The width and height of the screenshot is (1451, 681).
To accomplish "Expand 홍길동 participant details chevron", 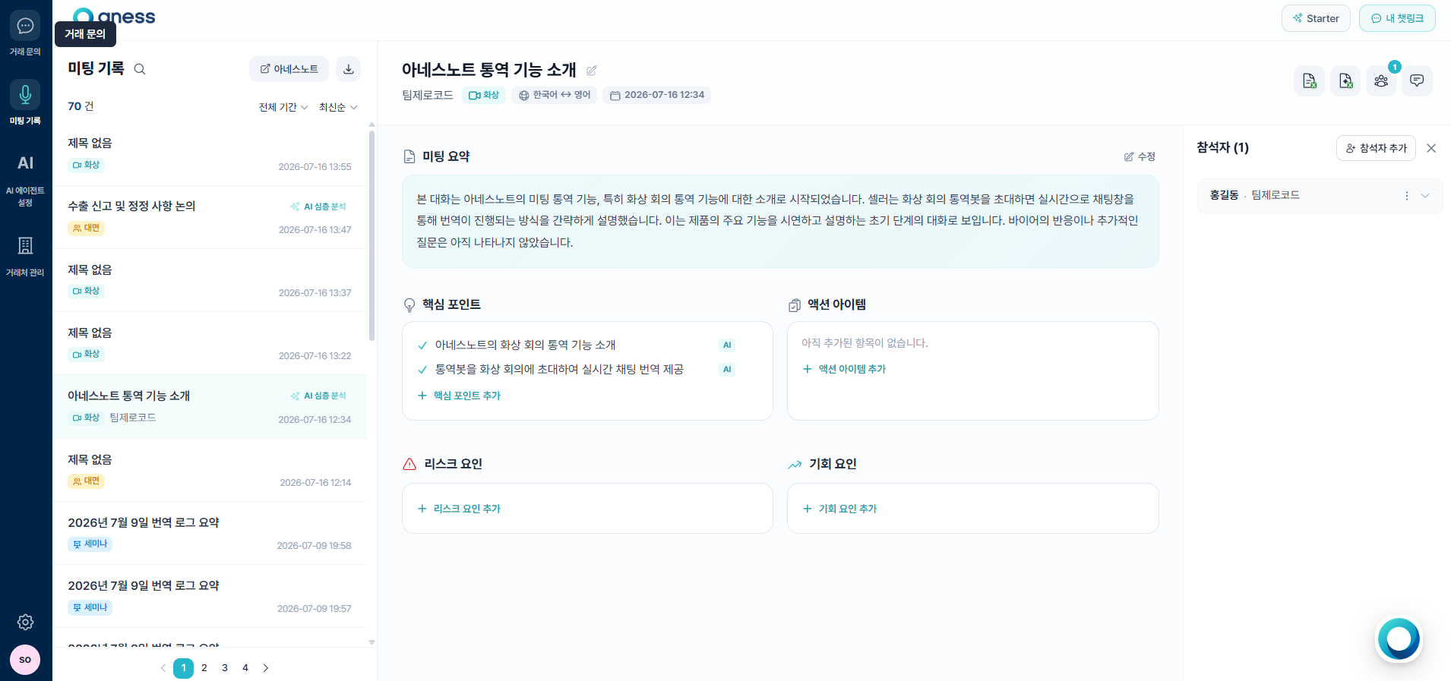I will (1425, 196).
